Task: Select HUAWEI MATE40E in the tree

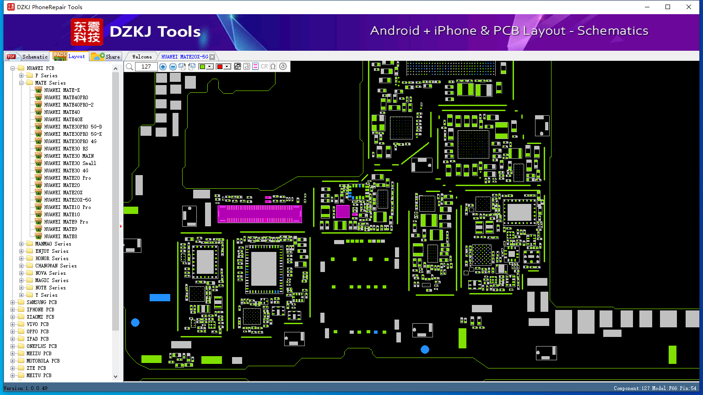Action: click(63, 119)
